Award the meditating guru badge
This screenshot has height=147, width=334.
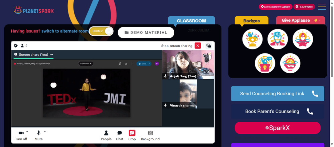coord(303,39)
